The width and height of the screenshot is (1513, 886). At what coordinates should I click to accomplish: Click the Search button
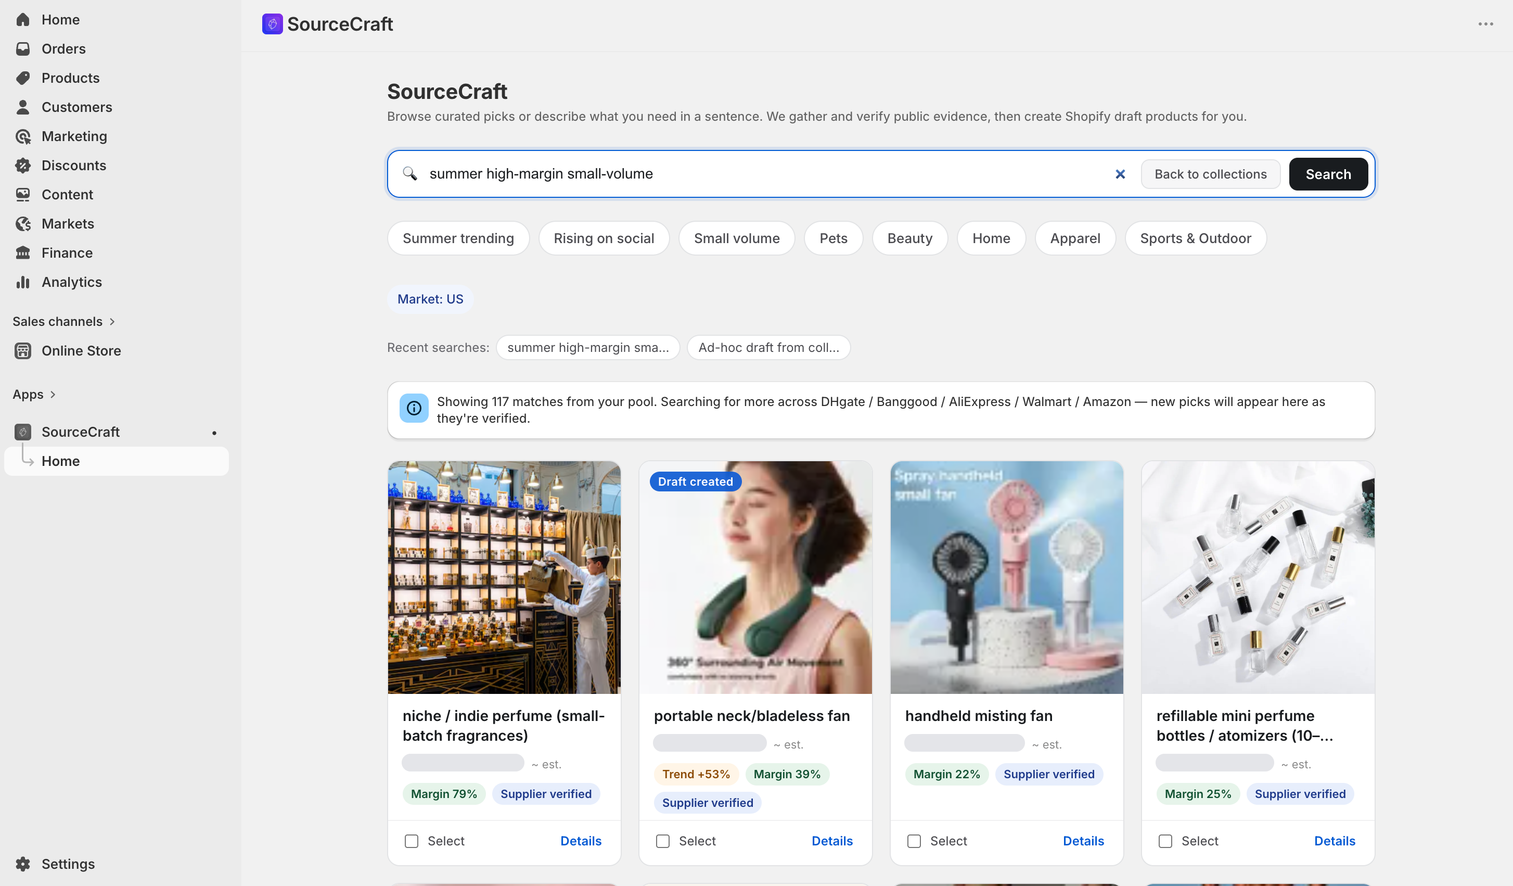pyautogui.click(x=1328, y=174)
